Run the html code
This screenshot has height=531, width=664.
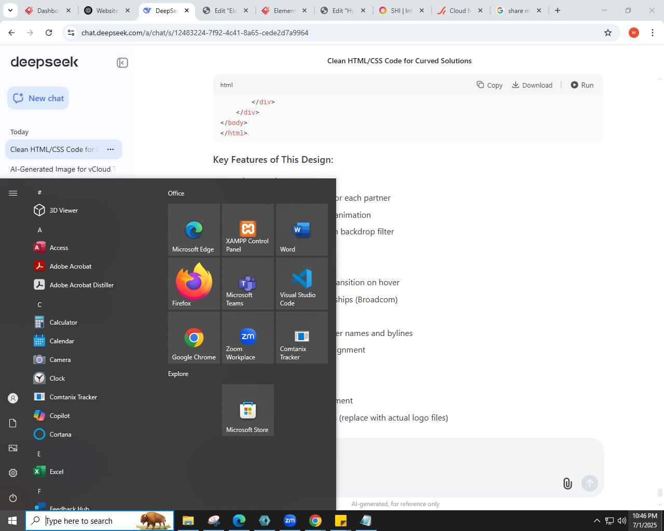click(582, 85)
